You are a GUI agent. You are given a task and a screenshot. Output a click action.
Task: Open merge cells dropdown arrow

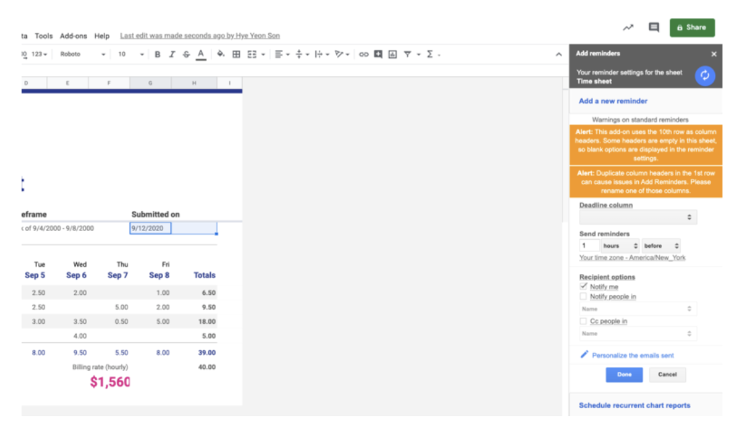pos(263,55)
